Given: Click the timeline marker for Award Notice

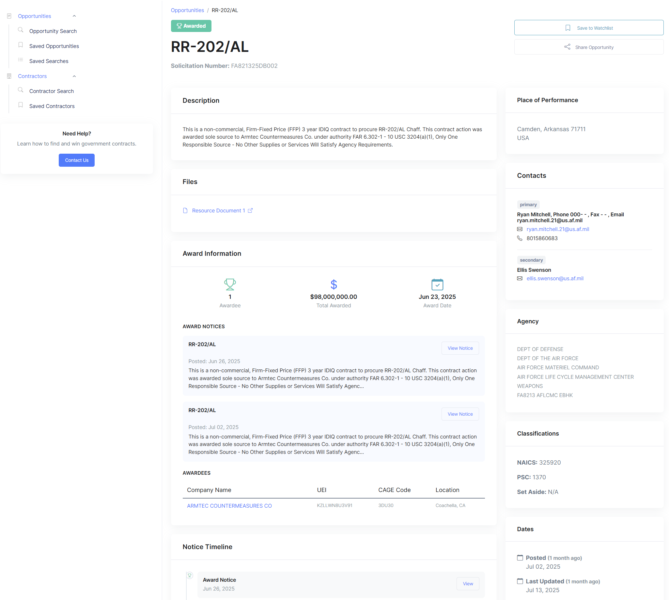Looking at the screenshot, I should coord(190,576).
